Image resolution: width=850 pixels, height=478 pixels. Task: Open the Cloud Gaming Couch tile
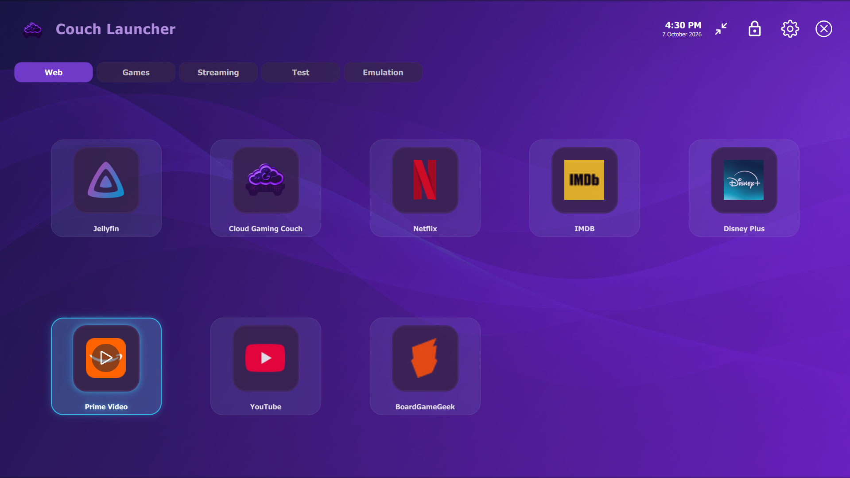pos(265,188)
